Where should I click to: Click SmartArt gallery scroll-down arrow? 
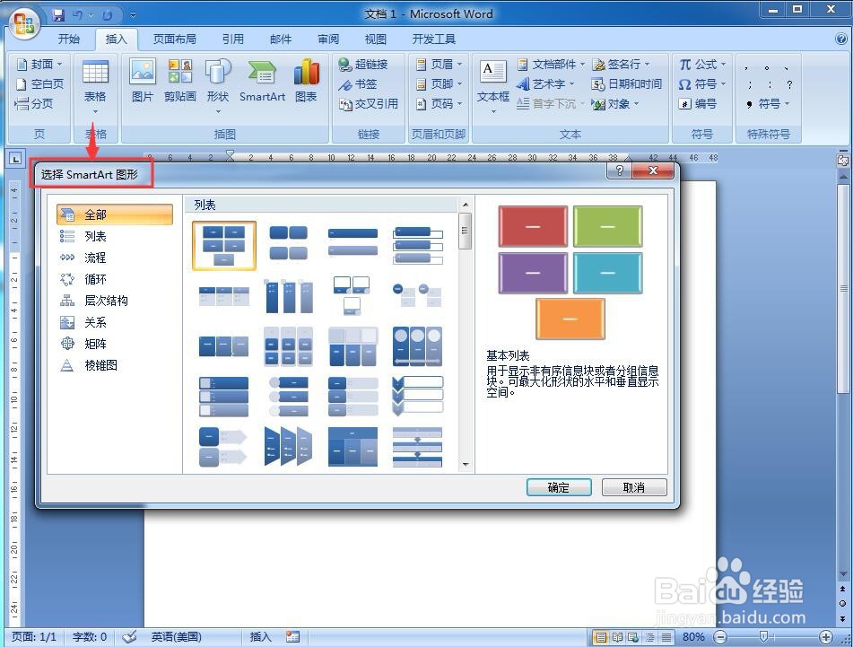tap(466, 464)
